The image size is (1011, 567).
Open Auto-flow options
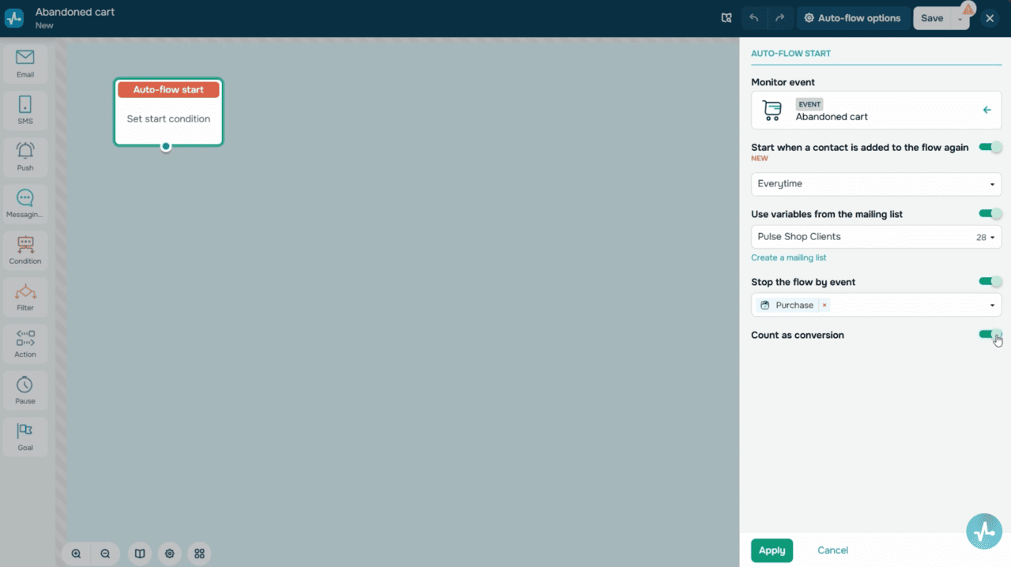pyautogui.click(x=853, y=18)
